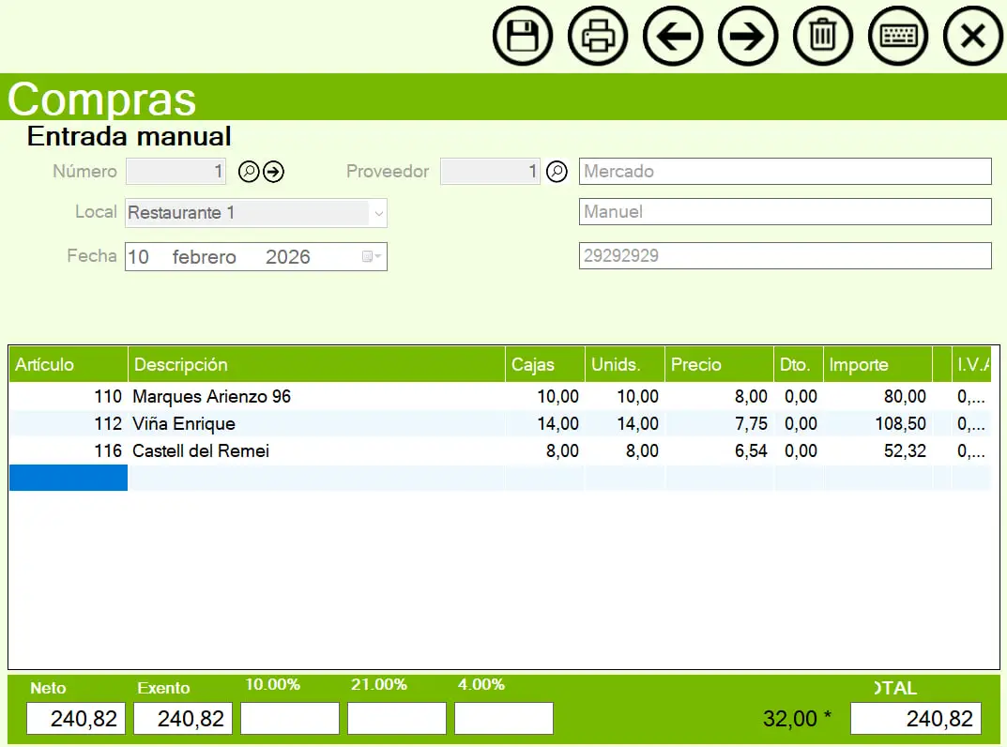
Task: Search purchase number with magnifier icon
Action: pyautogui.click(x=249, y=172)
